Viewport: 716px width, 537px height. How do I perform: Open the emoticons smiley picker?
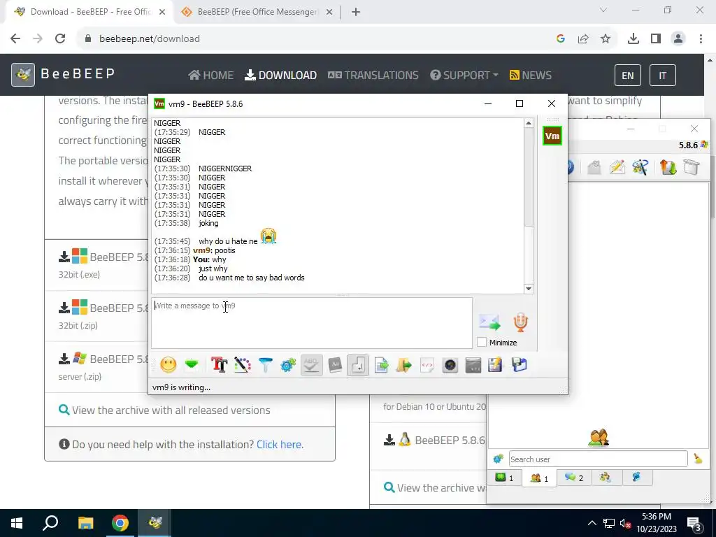tap(168, 365)
